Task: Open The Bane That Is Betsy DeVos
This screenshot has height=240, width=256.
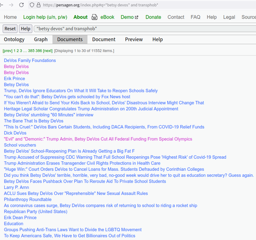Action: [34, 121]
